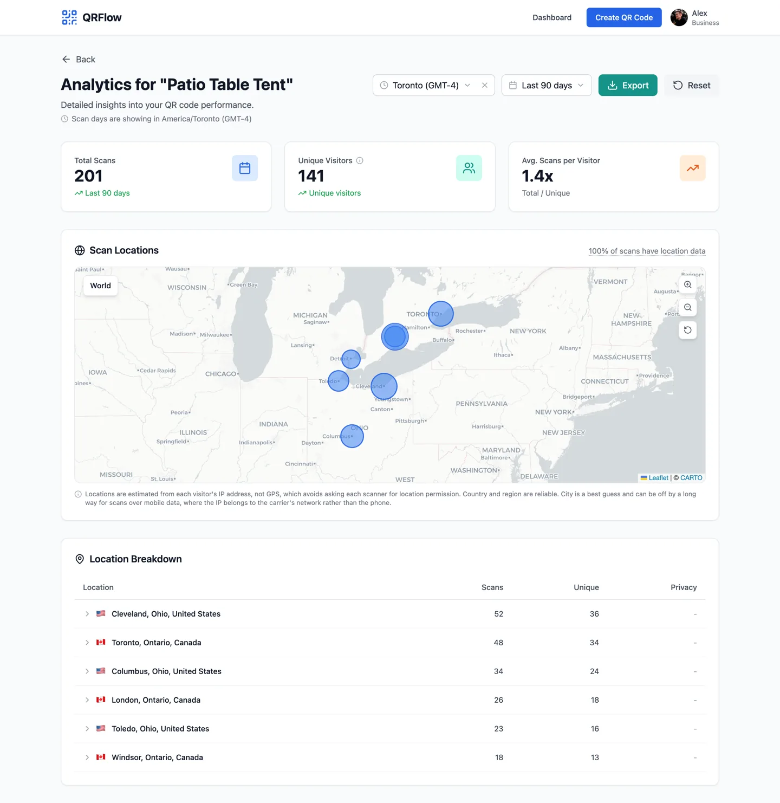Click the Create QR Code button
Screen dimensions: 780x803
coord(624,17)
